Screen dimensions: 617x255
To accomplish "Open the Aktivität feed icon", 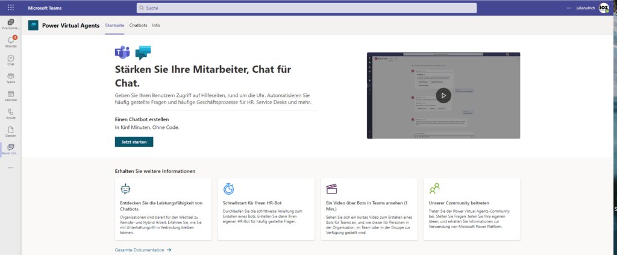I will 11,42.
